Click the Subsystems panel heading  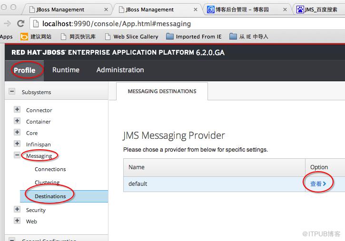[x=36, y=92]
